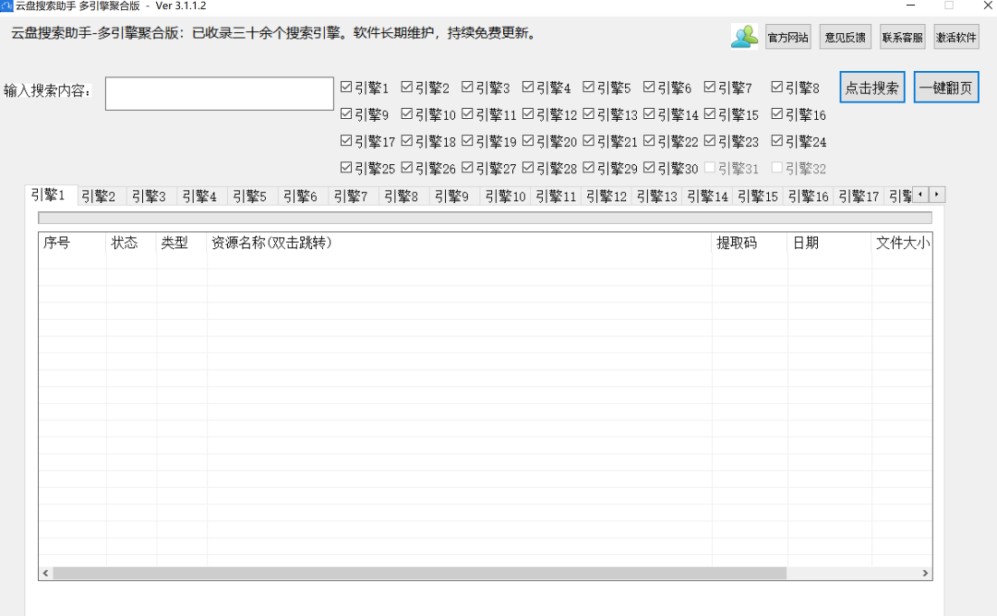Click tab strip scroll-left arrow
This screenshot has height=616, width=997.
[x=920, y=195]
